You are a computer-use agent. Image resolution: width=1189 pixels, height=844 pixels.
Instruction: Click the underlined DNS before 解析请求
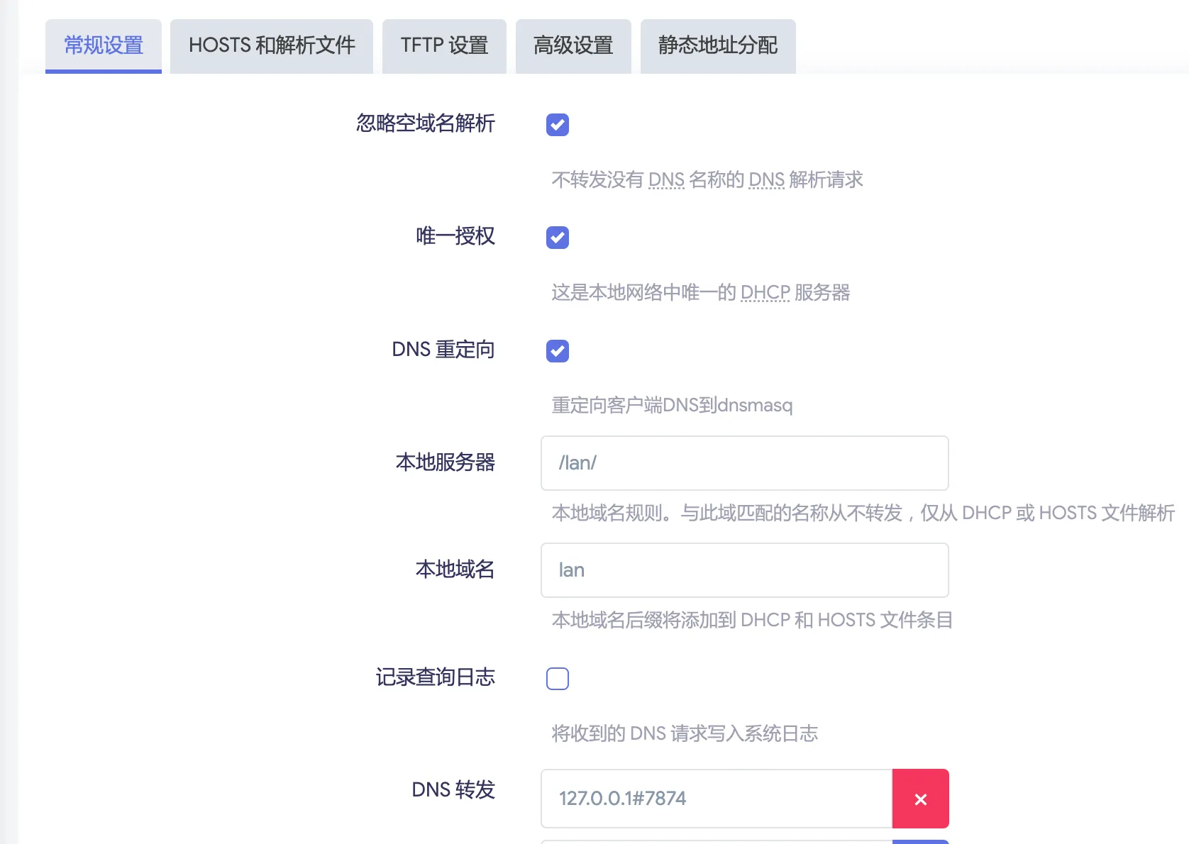pyautogui.click(x=766, y=180)
